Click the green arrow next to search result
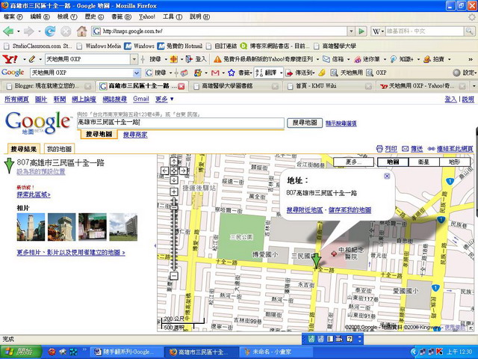Viewport: 478px width, 359px height. [9, 165]
